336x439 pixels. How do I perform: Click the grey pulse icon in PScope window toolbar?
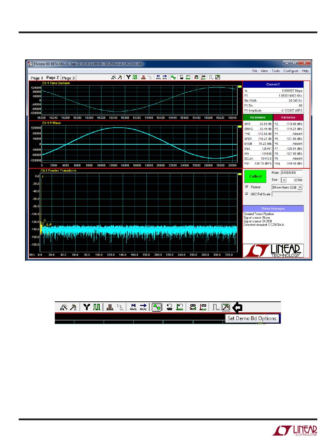coord(211,77)
